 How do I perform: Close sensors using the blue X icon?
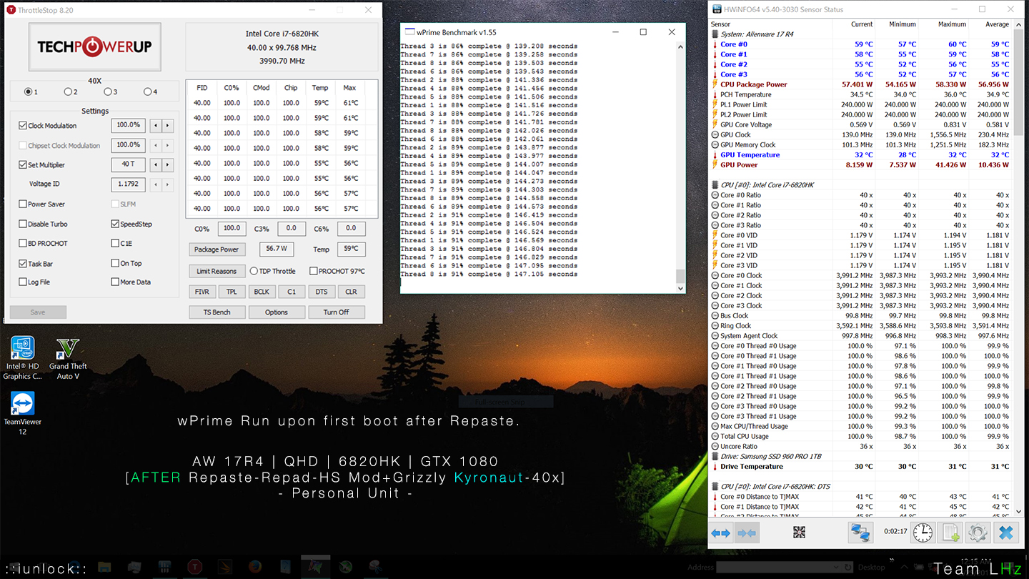[x=1005, y=533]
